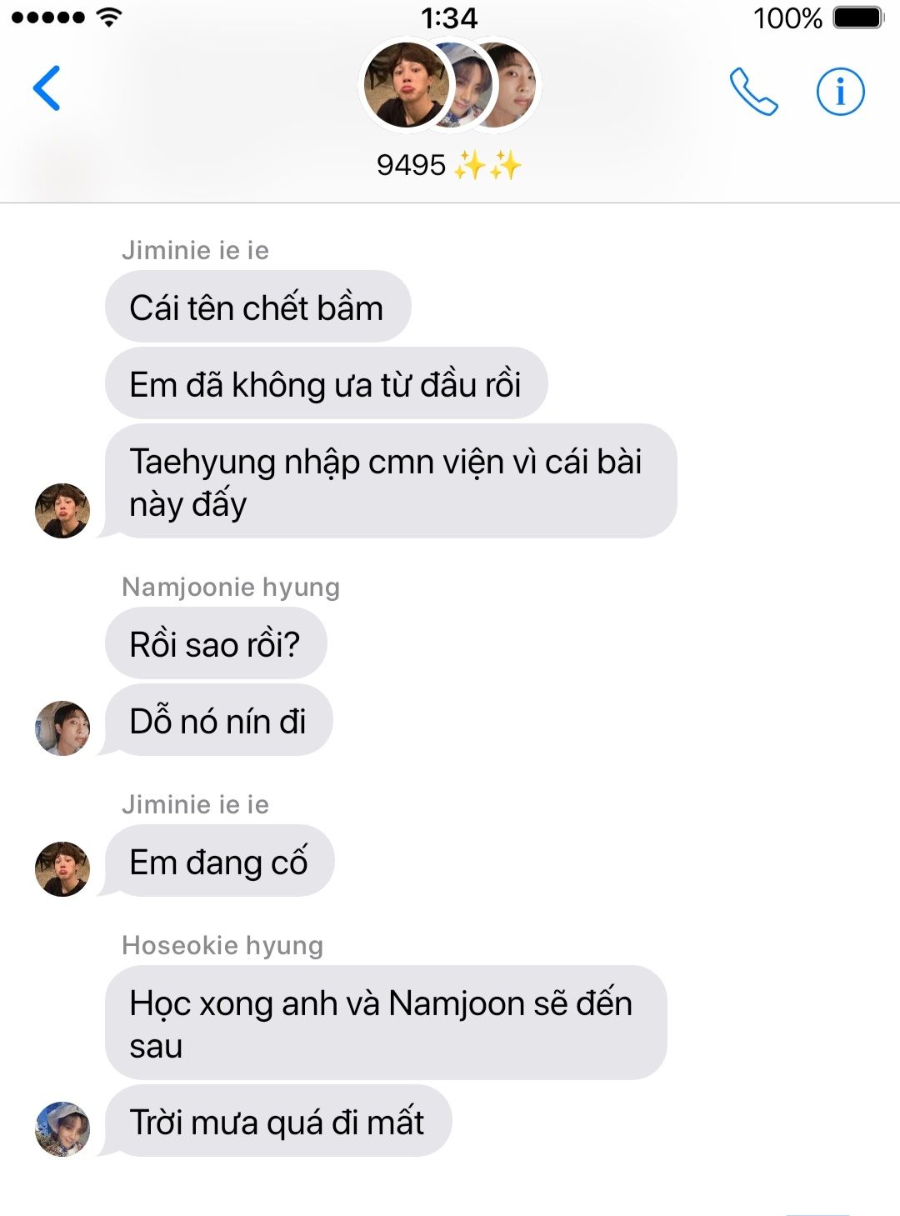900x1216 pixels.
Task: Tap the battery indicator in status bar
Action: pyautogui.click(x=857, y=18)
